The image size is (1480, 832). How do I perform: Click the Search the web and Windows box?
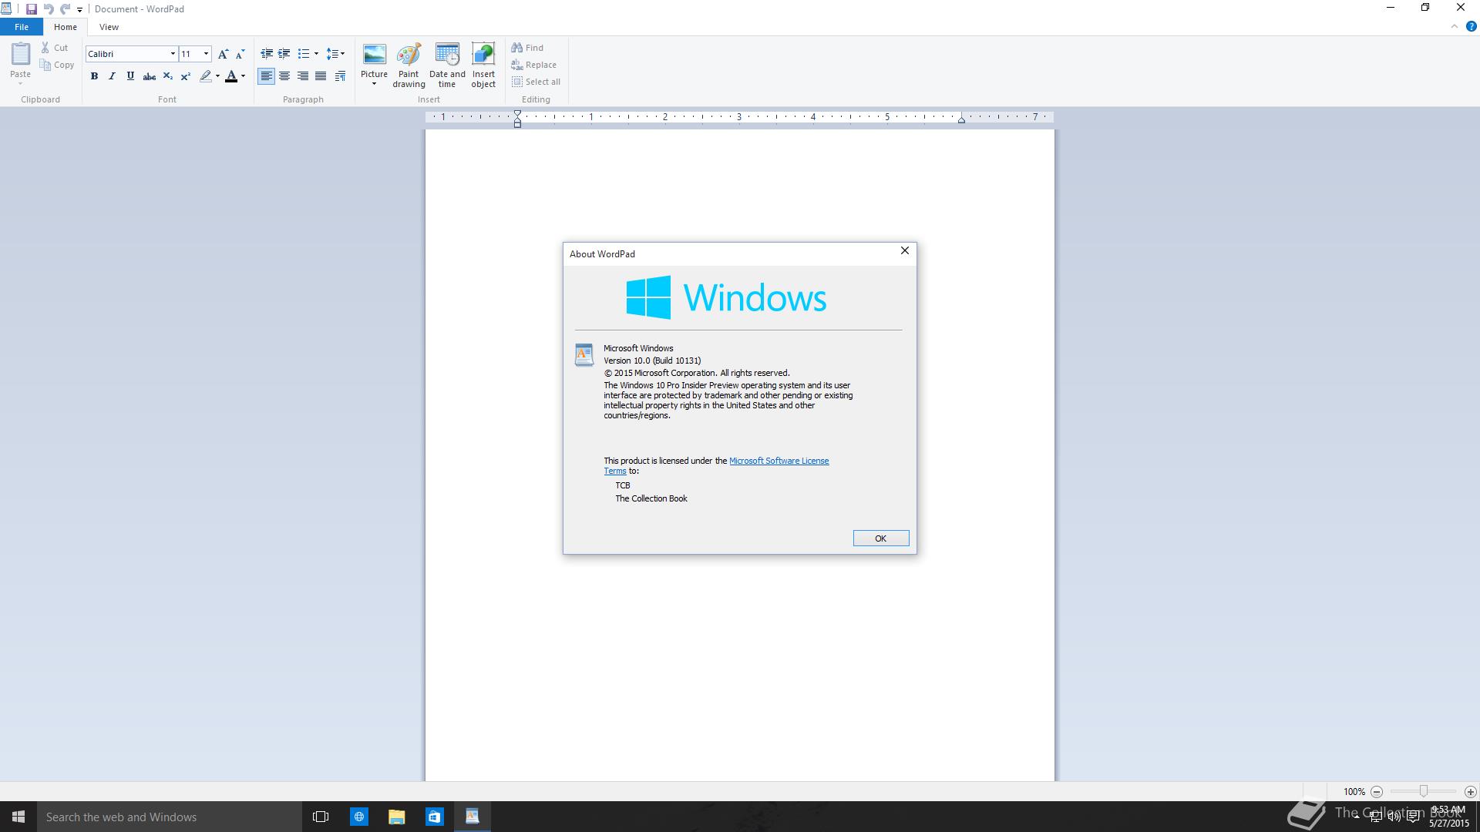click(170, 817)
